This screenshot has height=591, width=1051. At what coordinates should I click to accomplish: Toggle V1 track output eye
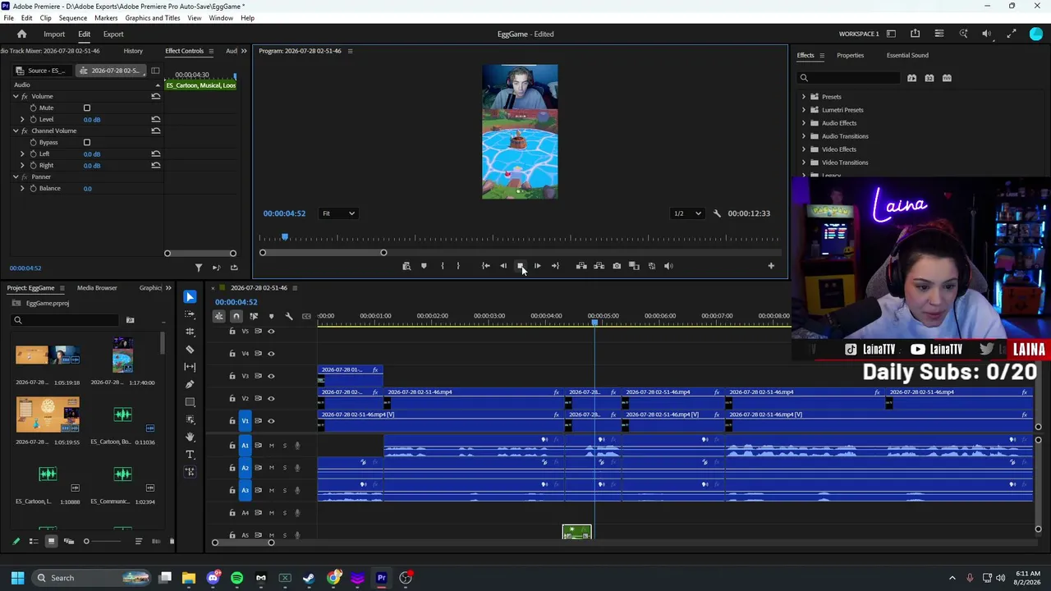point(271,421)
